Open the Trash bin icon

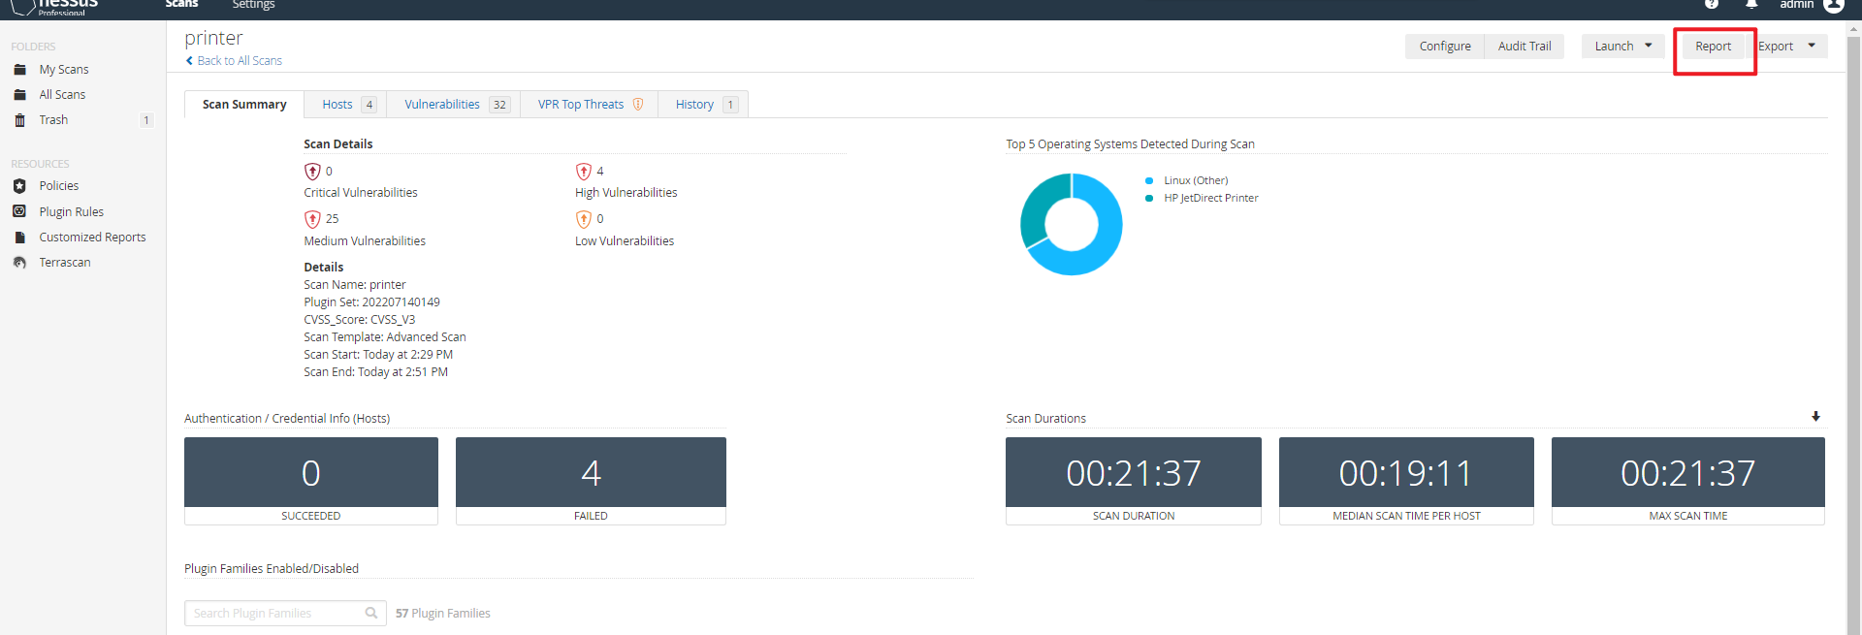coord(19,120)
